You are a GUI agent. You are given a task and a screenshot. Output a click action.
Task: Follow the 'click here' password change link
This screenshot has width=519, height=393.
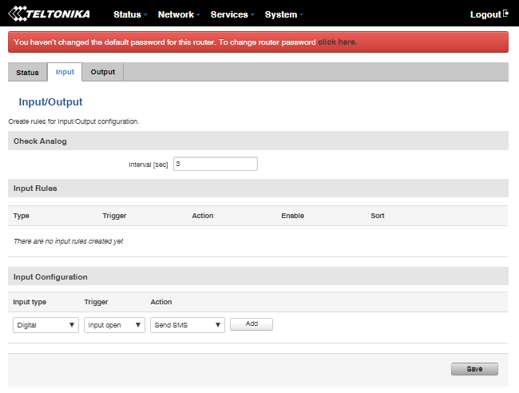tap(337, 42)
